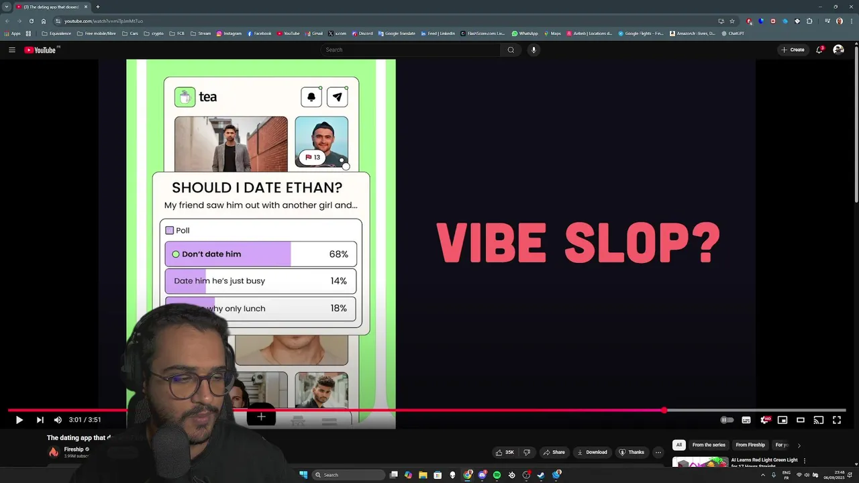Open AI Learns Red Light video thumbnail
This screenshot has width=859, height=483.
(x=700, y=462)
